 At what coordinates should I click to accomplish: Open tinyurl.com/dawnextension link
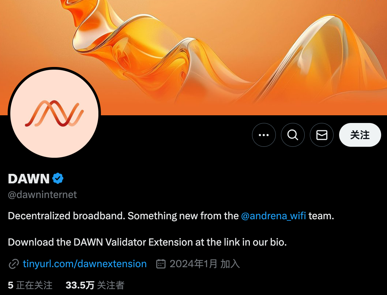click(84, 264)
